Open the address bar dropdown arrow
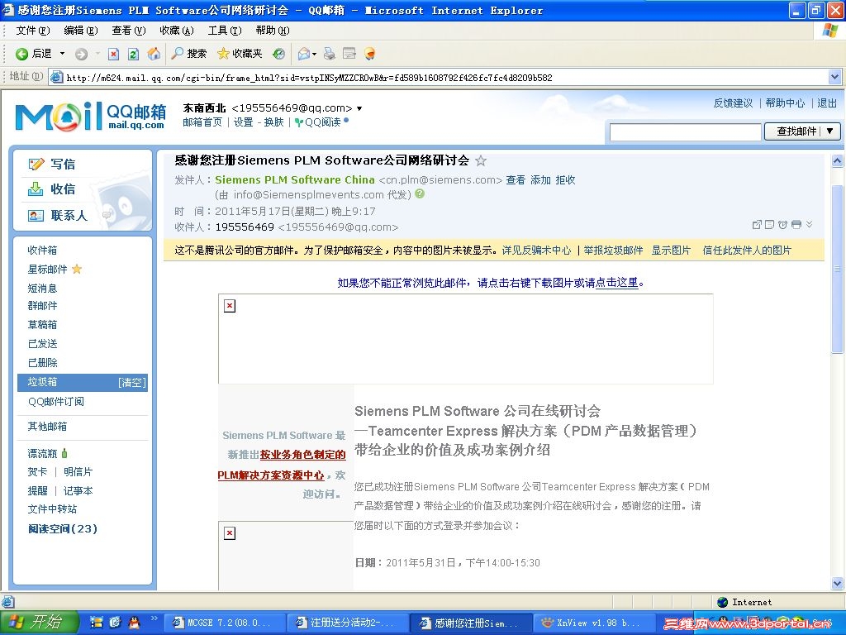This screenshot has height=635, width=846. coord(834,77)
